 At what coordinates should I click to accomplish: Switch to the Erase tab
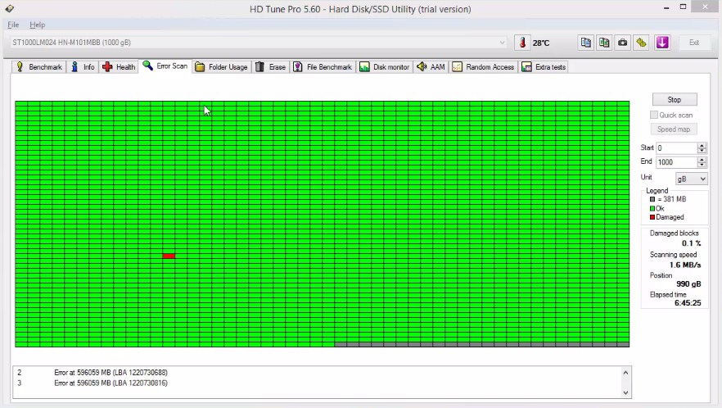(x=271, y=67)
